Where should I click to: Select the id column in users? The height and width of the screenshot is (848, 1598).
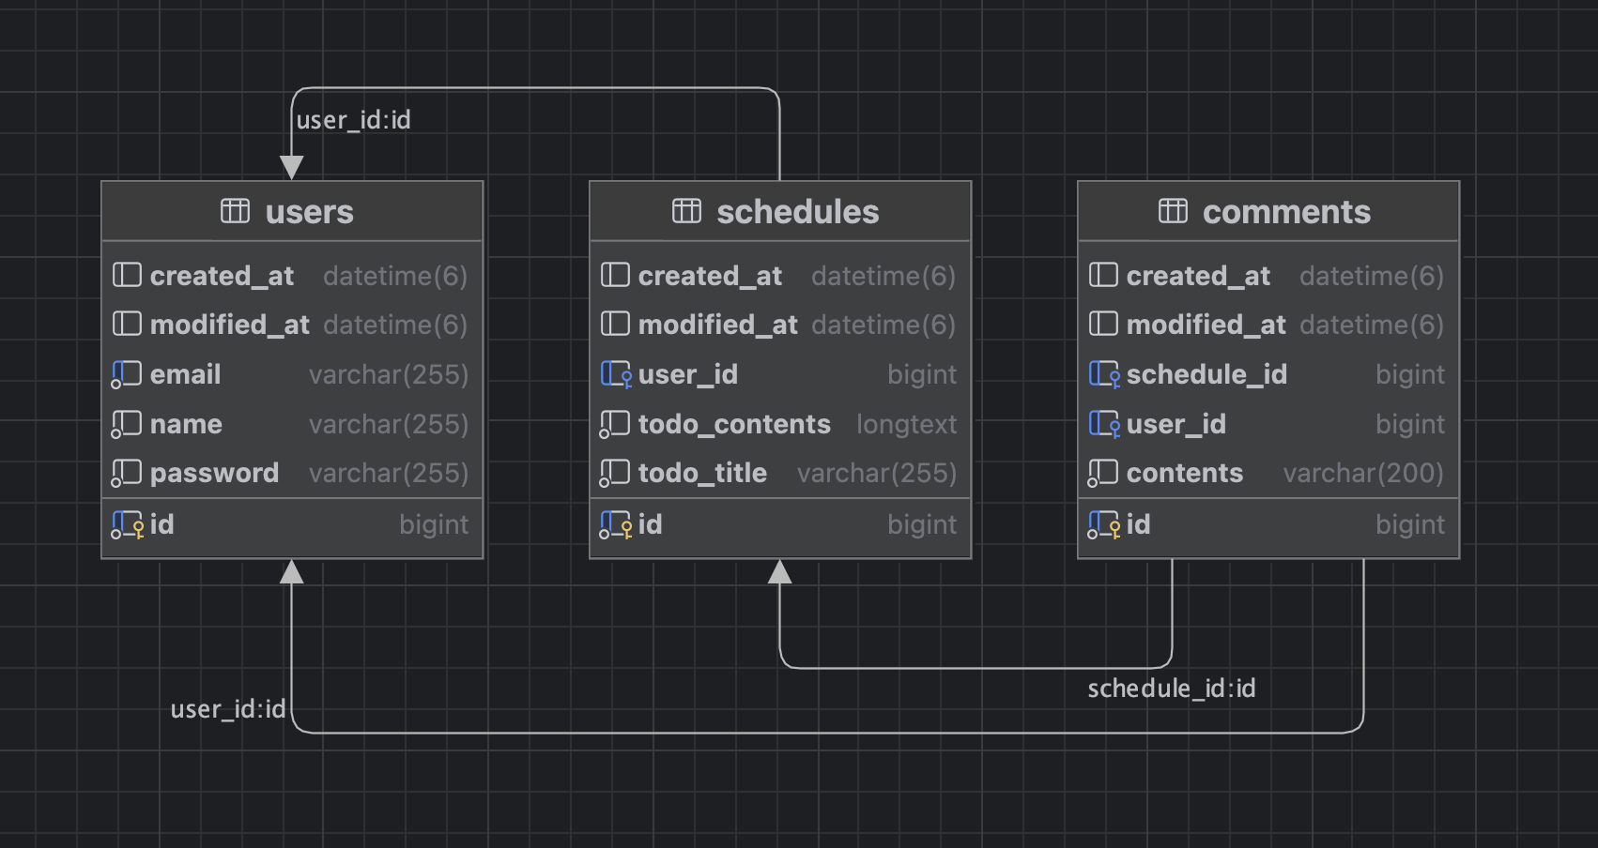tap(292, 524)
